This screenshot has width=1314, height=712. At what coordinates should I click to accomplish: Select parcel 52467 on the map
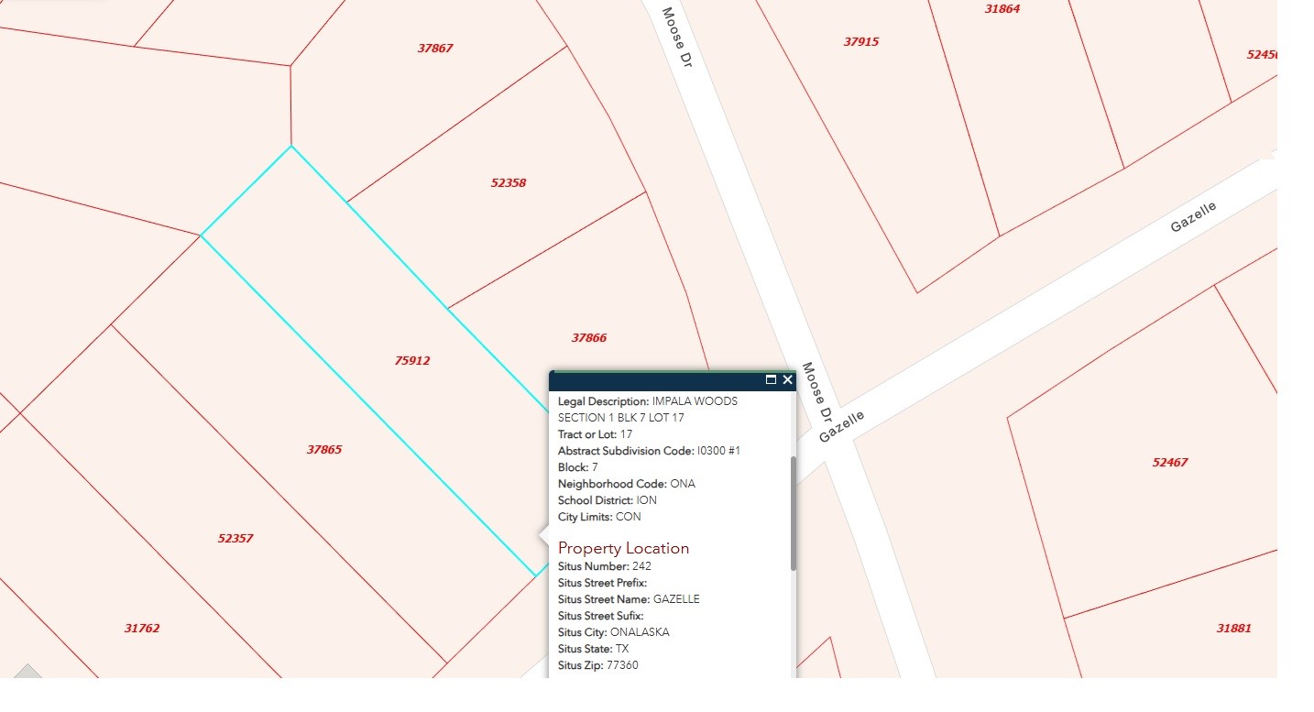click(x=1170, y=463)
